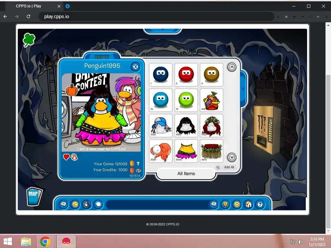
Task: Select the blue cap wig item 1028
Action: click(161, 126)
